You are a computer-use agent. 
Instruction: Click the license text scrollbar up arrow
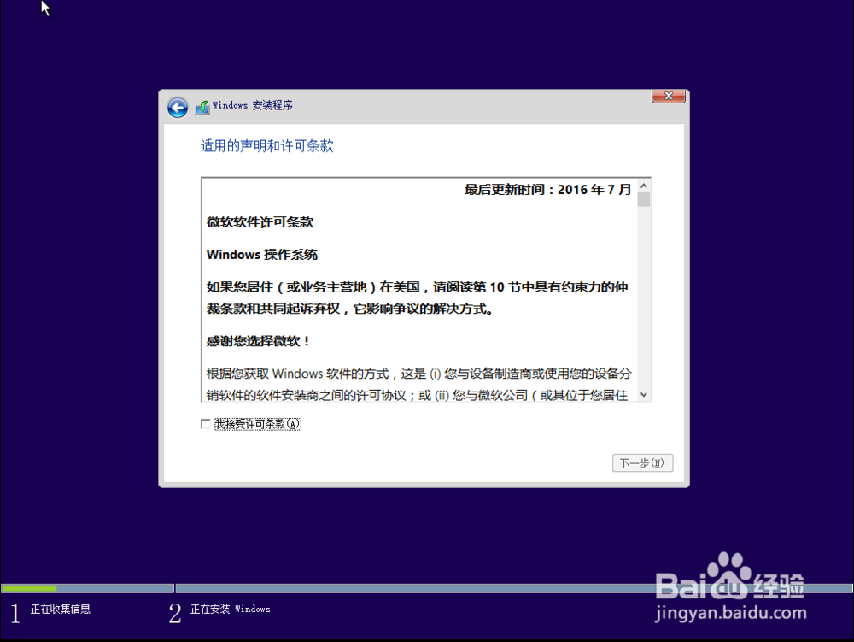(x=644, y=186)
